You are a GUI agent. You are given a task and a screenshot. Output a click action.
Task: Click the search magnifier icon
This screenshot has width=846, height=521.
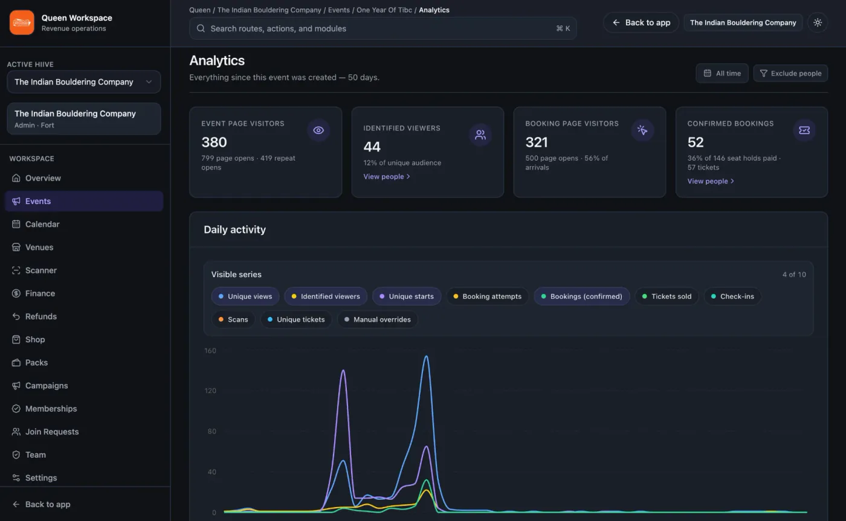[x=201, y=28]
